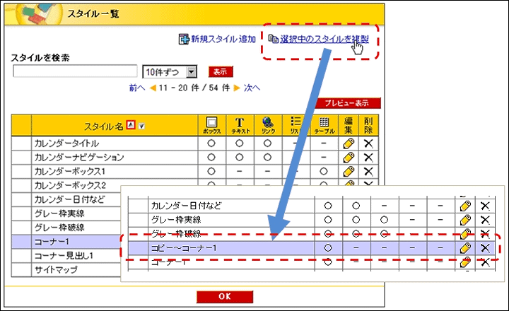509x311 pixels.
Task: Edit カレンダーボックス1 with its pencil icon
Action: tap(349, 172)
